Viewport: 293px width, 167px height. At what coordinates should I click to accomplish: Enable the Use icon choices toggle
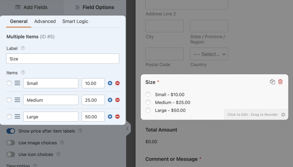(11, 154)
